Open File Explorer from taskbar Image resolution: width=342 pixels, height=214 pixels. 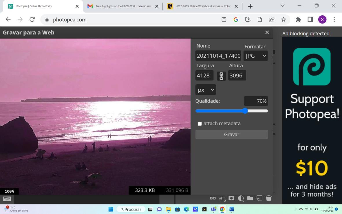click(x=168, y=209)
